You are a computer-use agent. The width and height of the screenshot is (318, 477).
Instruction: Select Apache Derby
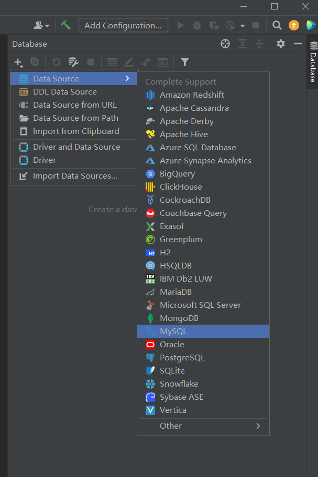point(203,121)
